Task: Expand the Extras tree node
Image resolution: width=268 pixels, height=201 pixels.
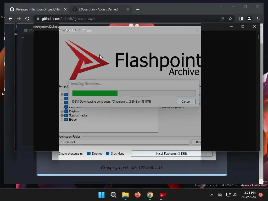Action: tap(62, 120)
